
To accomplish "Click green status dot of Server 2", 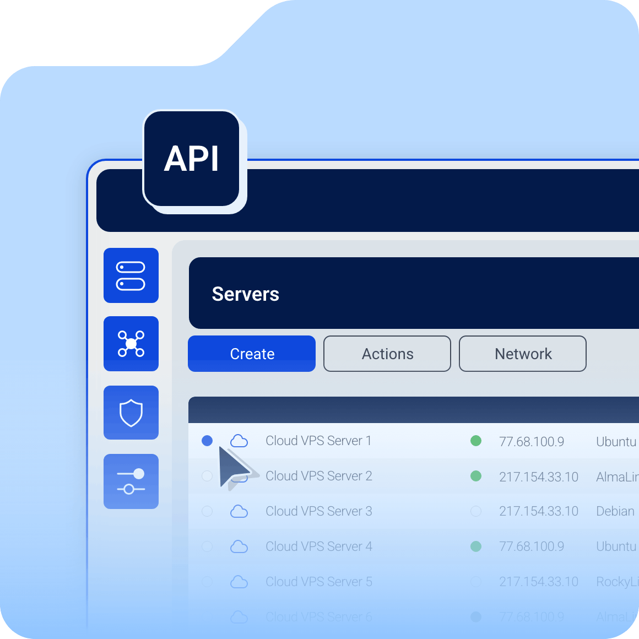I will (475, 476).
